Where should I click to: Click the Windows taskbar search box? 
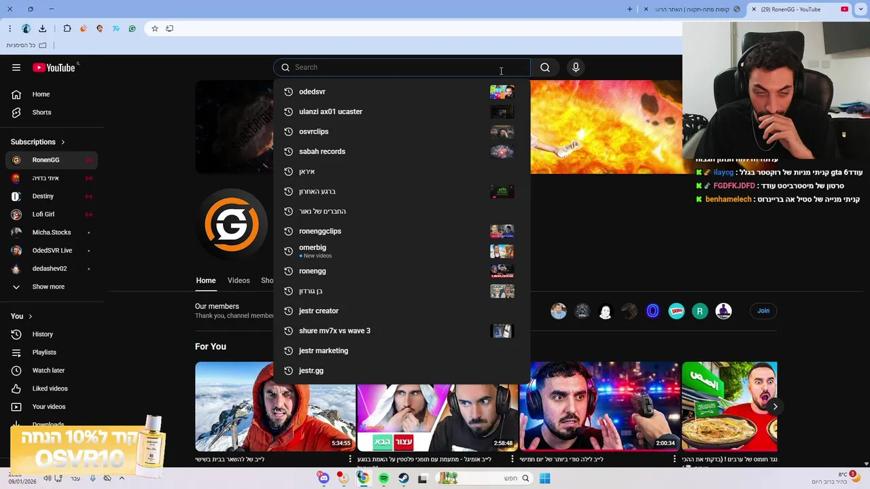pos(483,478)
